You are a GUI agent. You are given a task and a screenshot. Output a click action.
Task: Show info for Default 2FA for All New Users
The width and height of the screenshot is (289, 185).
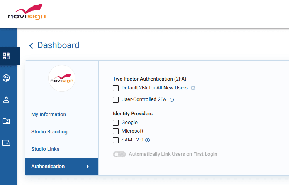(193, 88)
